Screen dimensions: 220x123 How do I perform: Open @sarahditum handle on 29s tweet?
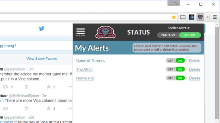[x=15, y=117]
